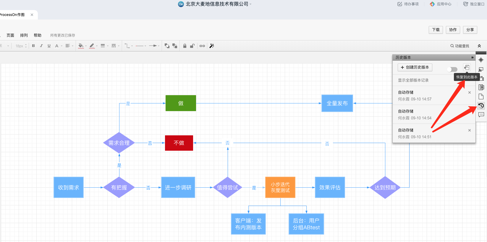This screenshot has width=487, height=242.
Task: Click 独立窗口 in top bar
Action: 474,4
